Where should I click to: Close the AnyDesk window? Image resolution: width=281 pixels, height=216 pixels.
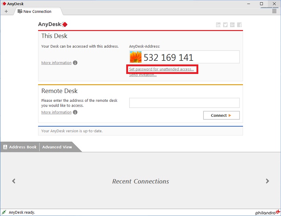(x=274, y=4)
